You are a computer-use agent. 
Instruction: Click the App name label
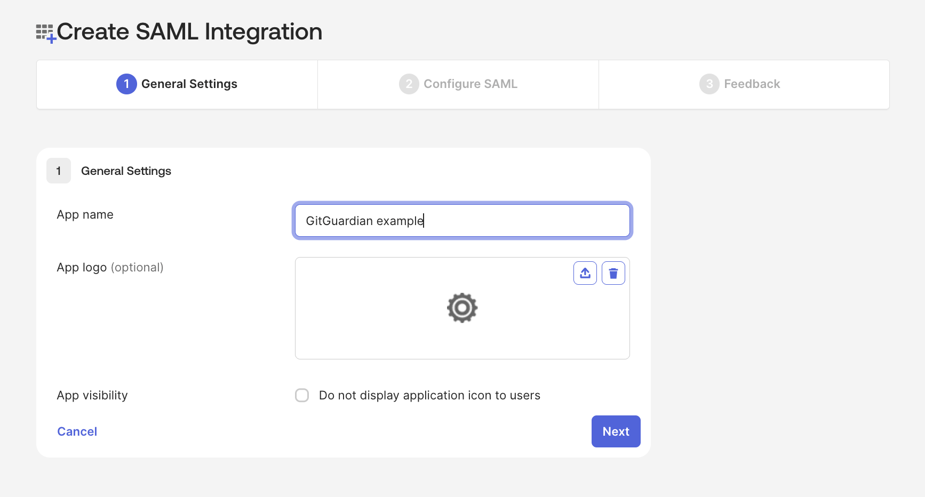click(85, 214)
